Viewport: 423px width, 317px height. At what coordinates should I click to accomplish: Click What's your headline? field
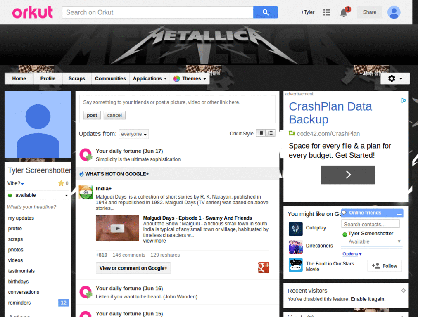[31, 207]
